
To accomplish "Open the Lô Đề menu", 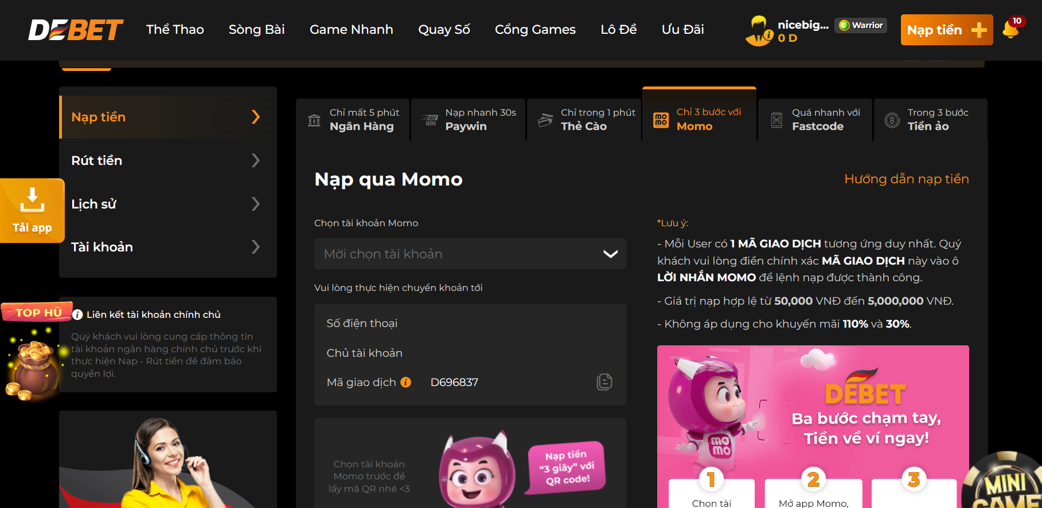I will coord(618,29).
